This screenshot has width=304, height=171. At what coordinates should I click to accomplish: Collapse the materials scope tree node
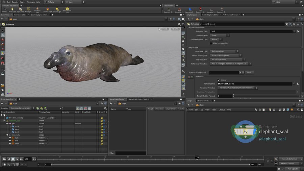coord(7,135)
